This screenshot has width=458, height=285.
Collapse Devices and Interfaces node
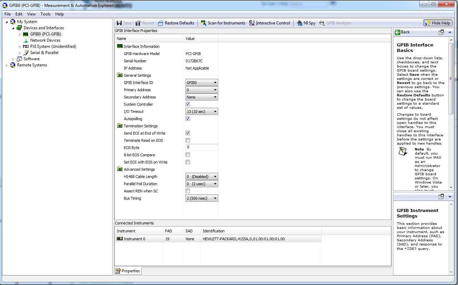[13, 28]
